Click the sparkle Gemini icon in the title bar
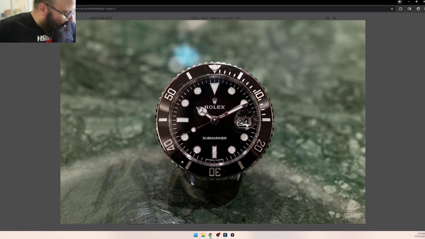This screenshot has height=239, width=425. pos(400,2)
